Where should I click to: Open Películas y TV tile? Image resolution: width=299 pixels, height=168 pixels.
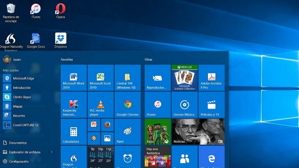pyautogui.click(x=211, y=105)
